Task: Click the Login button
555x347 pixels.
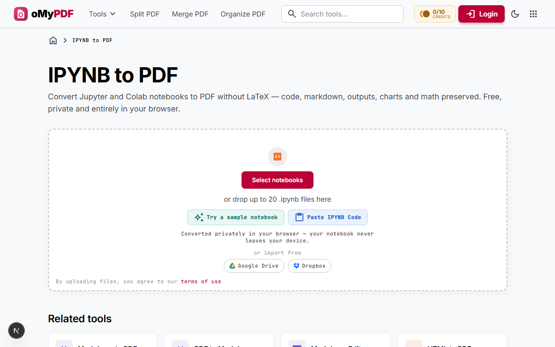Action: coord(481,14)
